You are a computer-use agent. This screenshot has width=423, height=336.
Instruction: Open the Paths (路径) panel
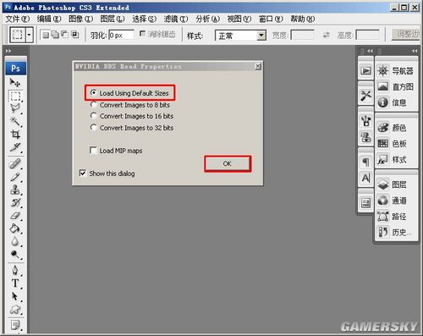point(392,217)
